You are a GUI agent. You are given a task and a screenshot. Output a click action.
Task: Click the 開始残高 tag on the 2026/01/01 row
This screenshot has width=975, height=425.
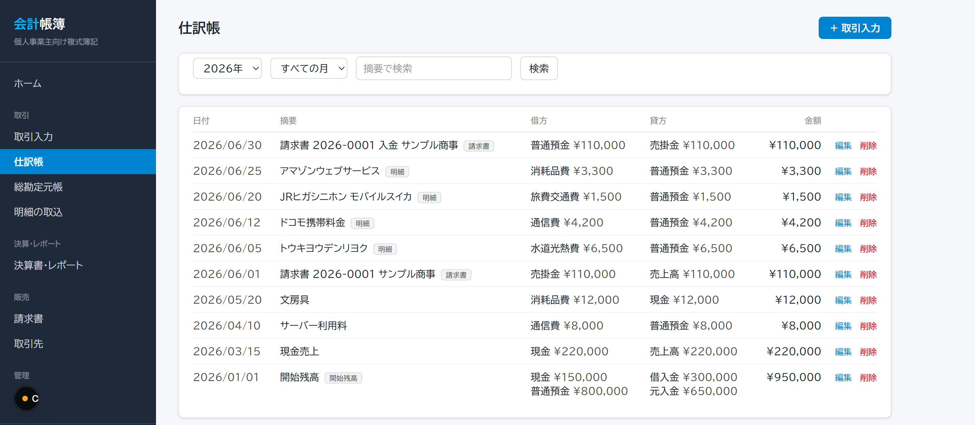[343, 378]
